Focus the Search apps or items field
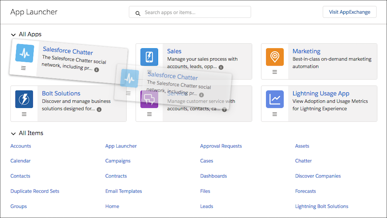 (190, 12)
